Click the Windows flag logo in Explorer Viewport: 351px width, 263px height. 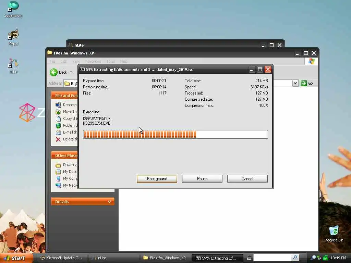click(x=311, y=61)
